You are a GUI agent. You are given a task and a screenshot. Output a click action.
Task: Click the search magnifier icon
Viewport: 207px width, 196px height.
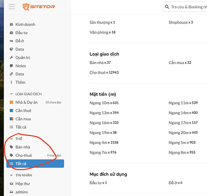(x=167, y=7)
